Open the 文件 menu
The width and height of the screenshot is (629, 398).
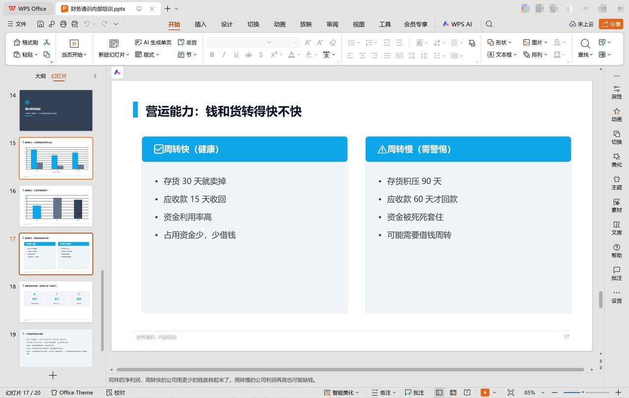coord(17,24)
